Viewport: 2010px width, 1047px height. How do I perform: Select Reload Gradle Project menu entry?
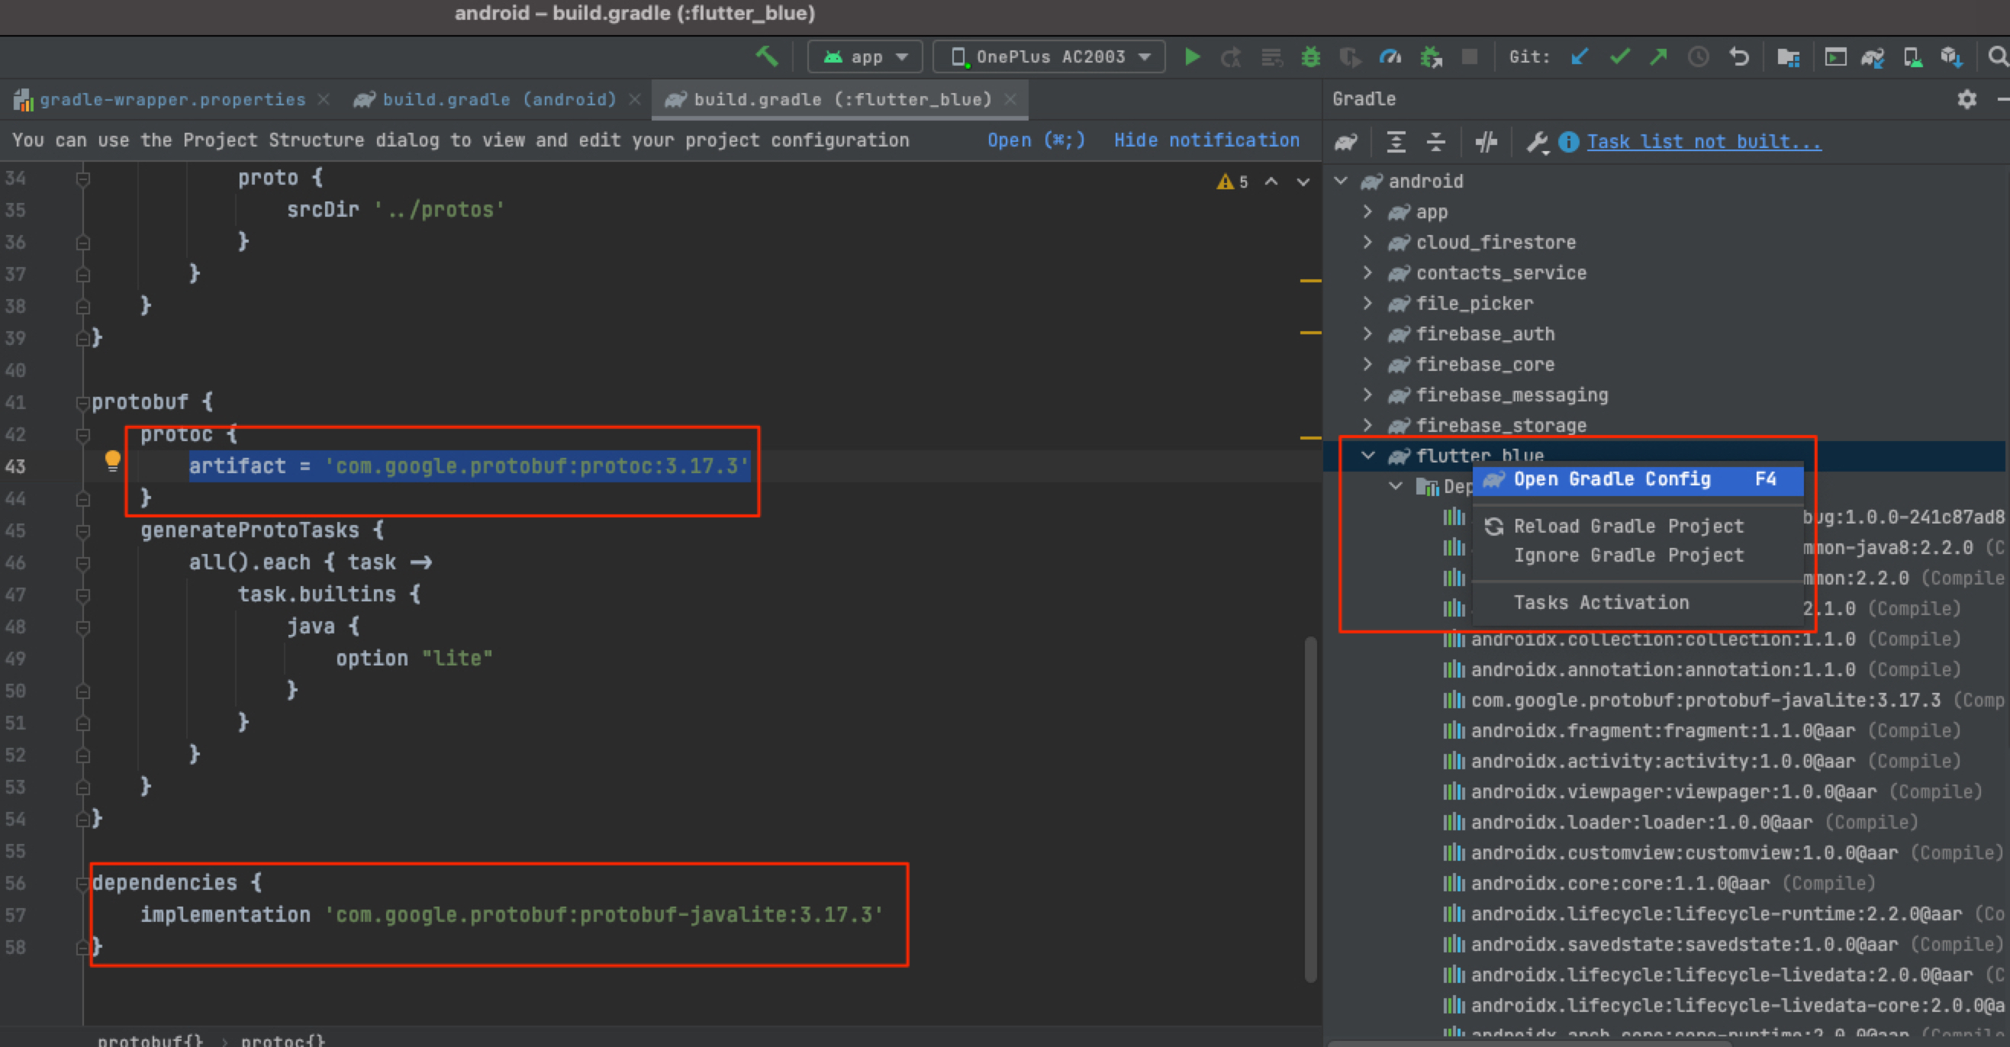1628,527
